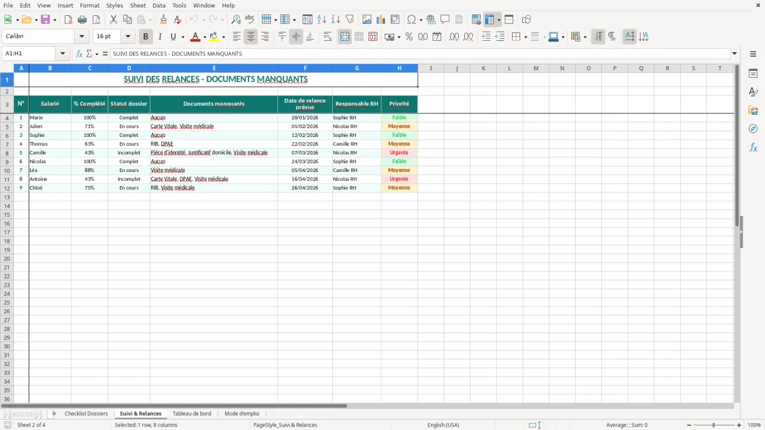
Task: Open the font name dropdown
Action: (82, 37)
